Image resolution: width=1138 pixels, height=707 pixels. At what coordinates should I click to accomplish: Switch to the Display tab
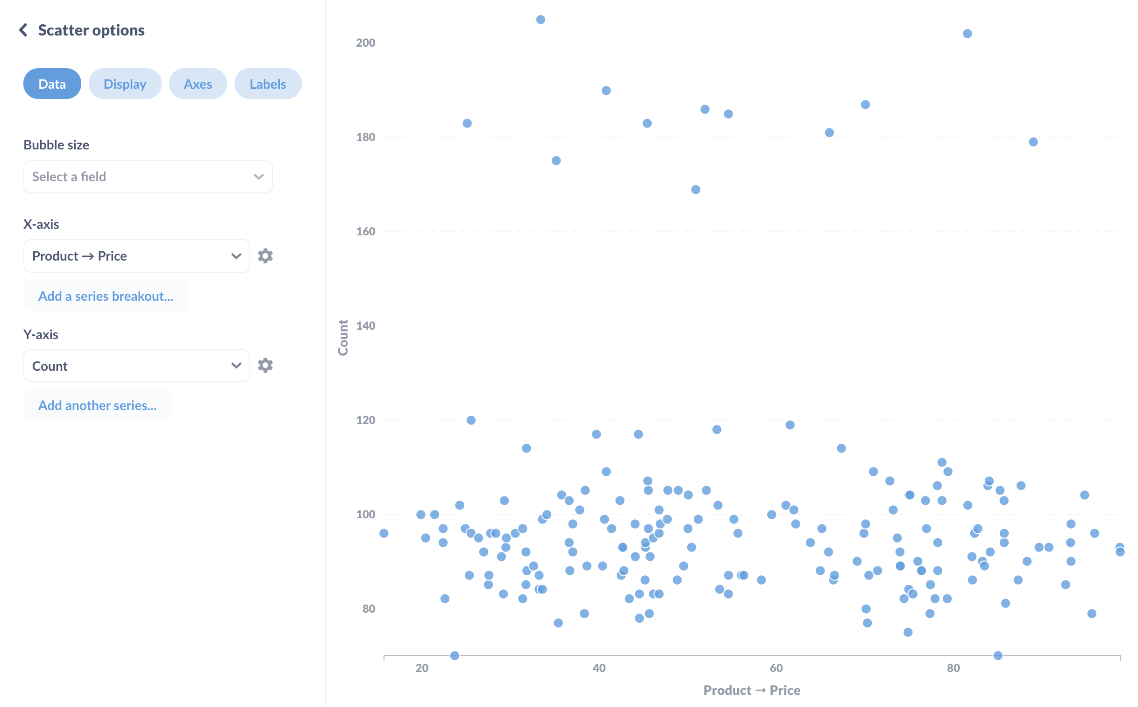click(x=126, y=84)
